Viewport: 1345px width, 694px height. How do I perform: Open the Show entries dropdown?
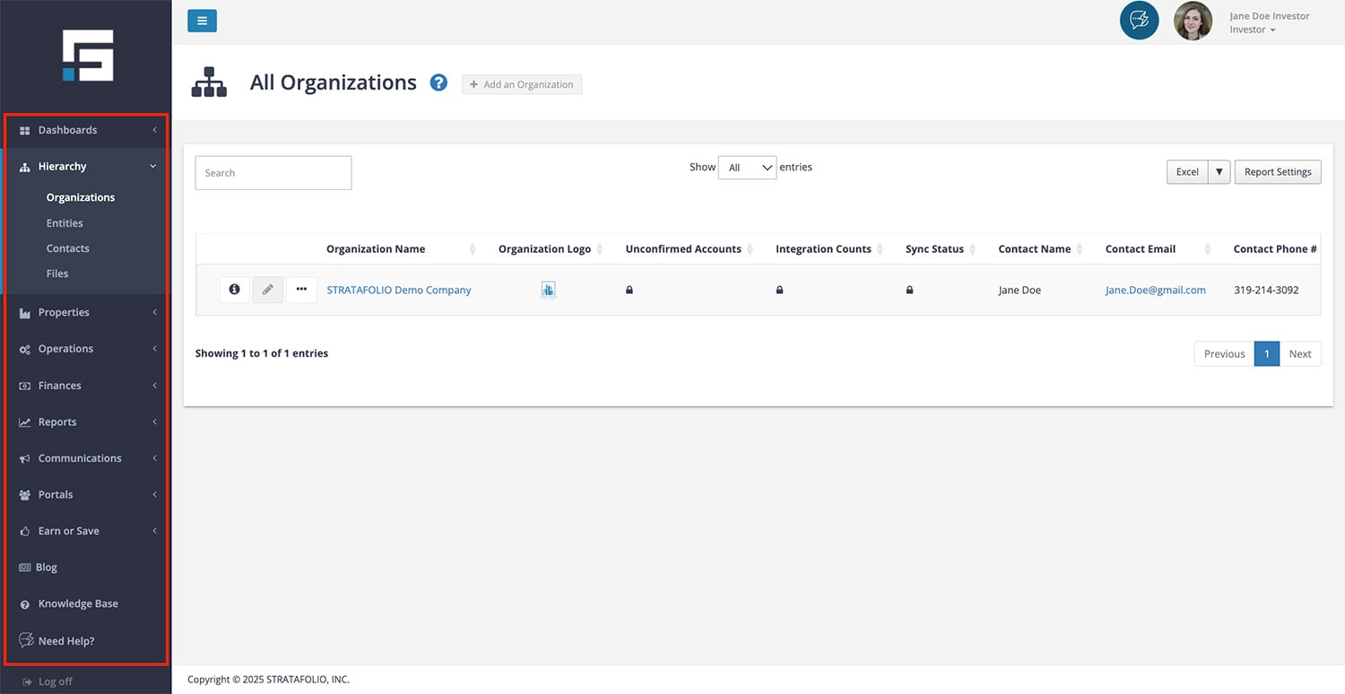[x=747, y=168]
